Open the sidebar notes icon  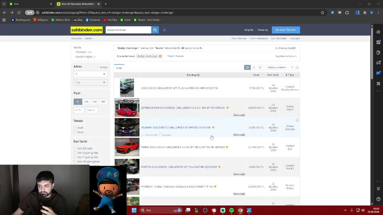(379, 53)
